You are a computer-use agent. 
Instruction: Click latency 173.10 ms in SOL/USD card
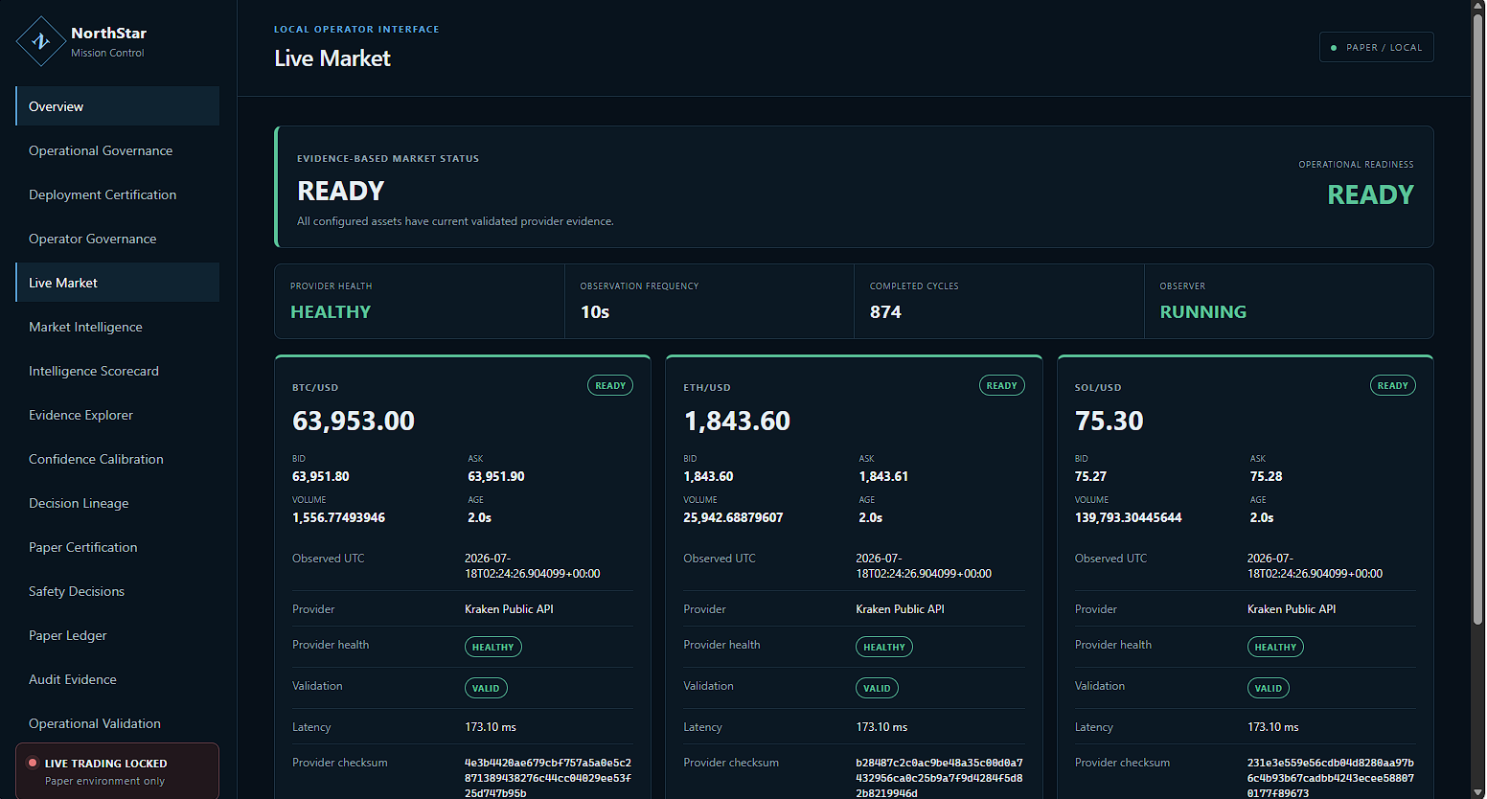click(1273, 728)
